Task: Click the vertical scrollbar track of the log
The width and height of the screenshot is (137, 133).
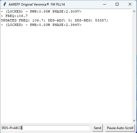Action: (x=134, y=66)
